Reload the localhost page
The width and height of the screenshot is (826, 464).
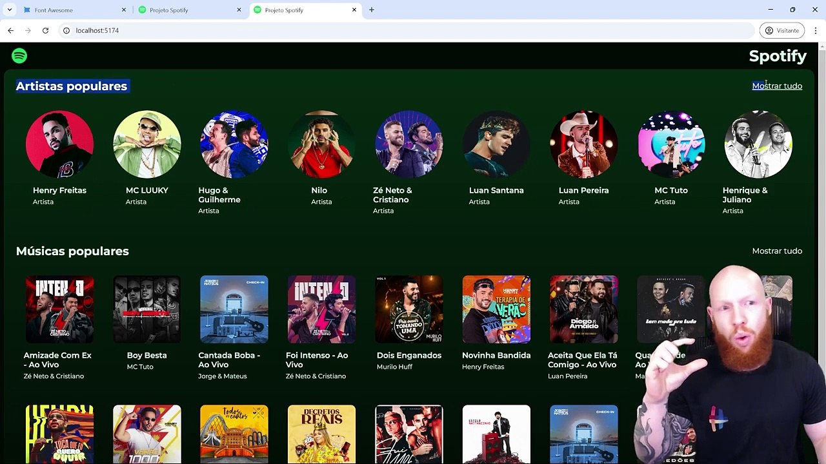coord(45,30)
